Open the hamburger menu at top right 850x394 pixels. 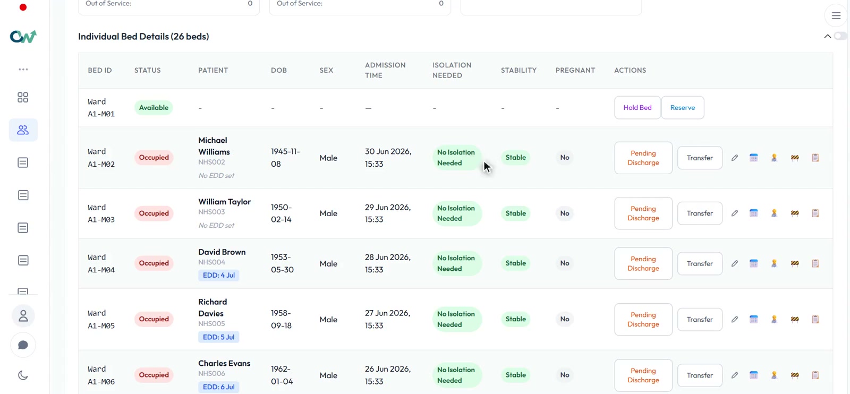click(x=836, y=16)
